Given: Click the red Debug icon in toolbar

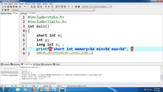Looking at the screenshot, I should tap(79, 7).
